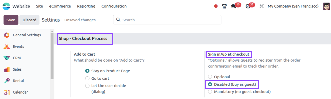Open the activities clock icon
Viewport: 331px width, 99px height.
point(248,6)
